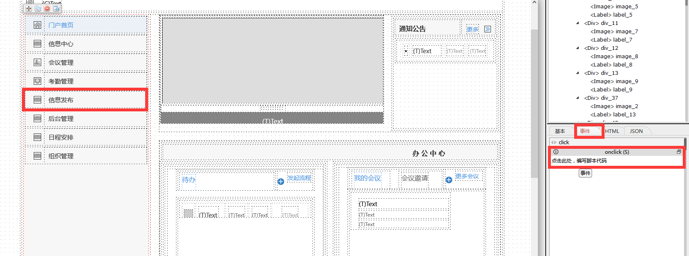
Task: Select the envelope icon beside 日程安排
Action: click(37, 137)
